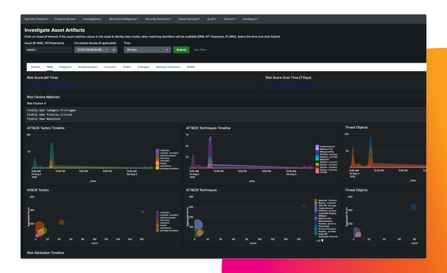Expand the Correlated Assets dropdown

106,50
